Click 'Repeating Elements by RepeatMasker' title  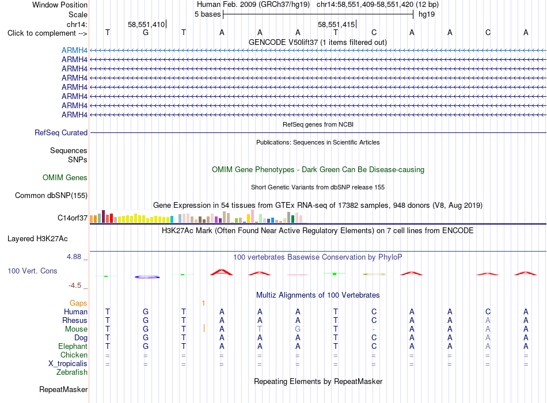(318, 381)
